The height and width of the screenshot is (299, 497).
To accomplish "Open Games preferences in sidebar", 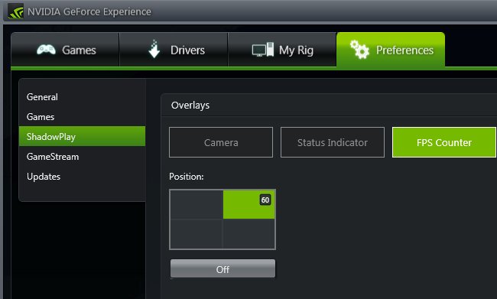I will (82, 117).
